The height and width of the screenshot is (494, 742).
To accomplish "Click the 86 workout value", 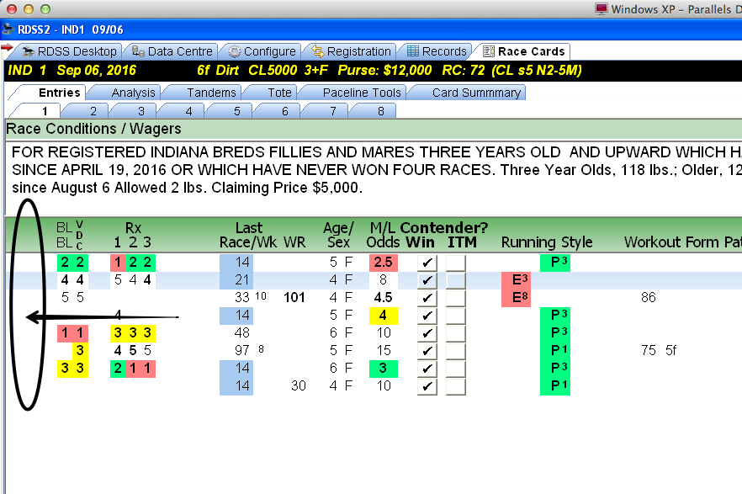I will [649, 298].
